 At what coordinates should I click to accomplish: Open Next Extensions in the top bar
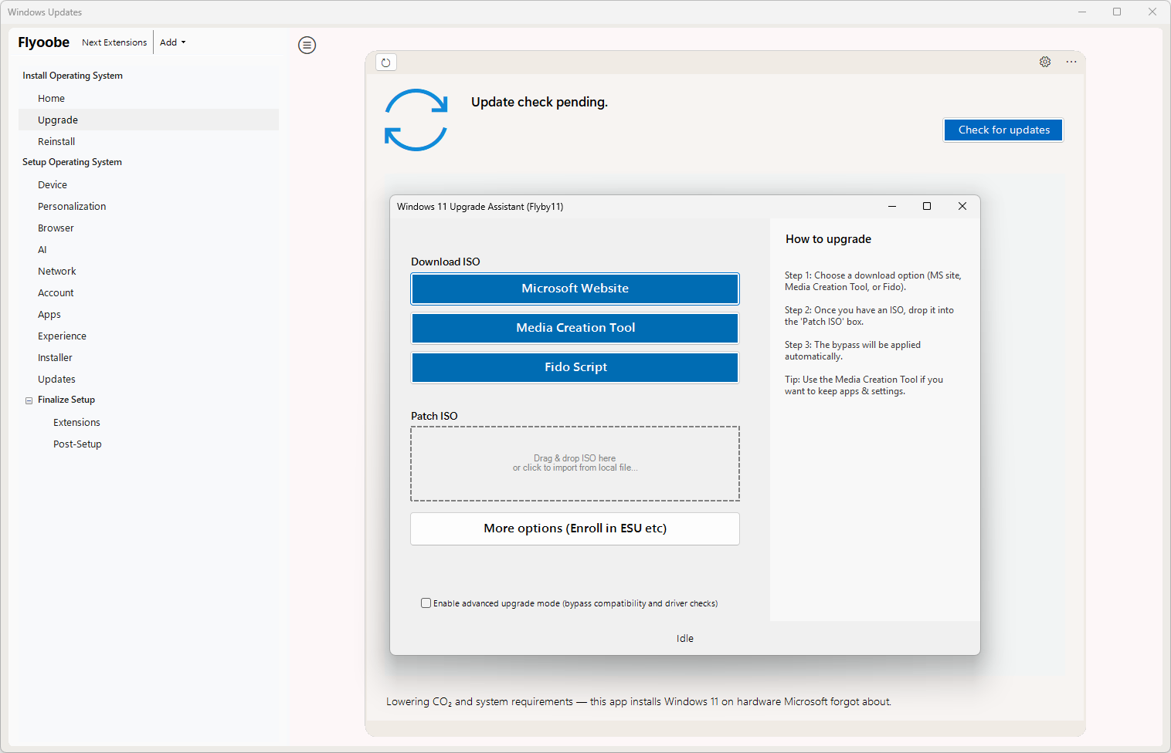[x=114, y=42]
